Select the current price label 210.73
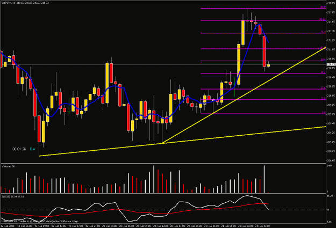The image size is (336, 228). pyautogui.click(x=331, y=64)
